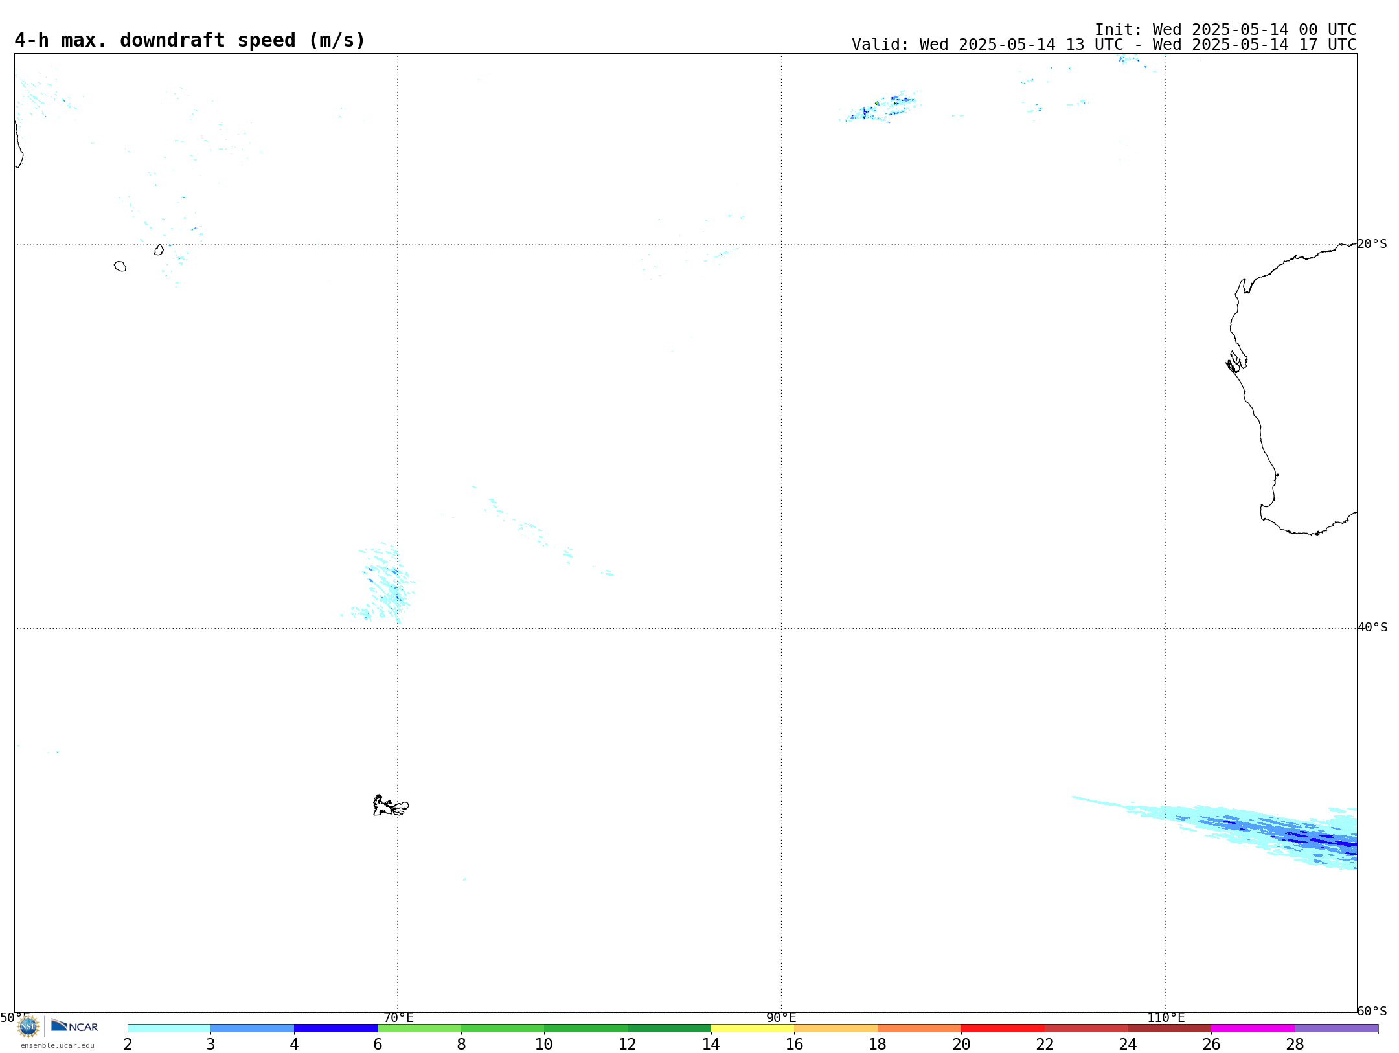Image resolution: width=1399 pixels, height=1053 pixels.
Task: Click colorbar tick label "6"
Action: tap(378, 1044)
